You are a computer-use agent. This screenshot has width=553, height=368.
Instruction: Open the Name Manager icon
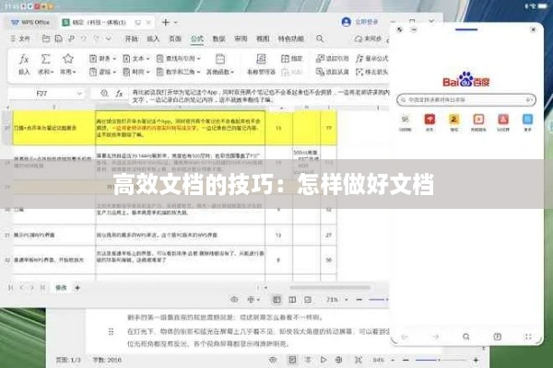[261, 59]
